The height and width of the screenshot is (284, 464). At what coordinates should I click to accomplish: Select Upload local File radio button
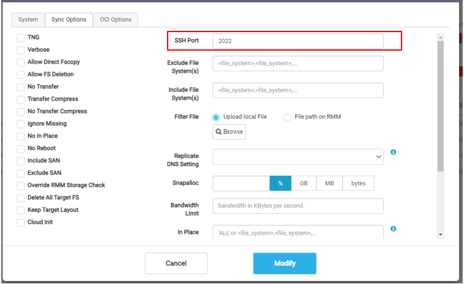(x=216, y=117)
